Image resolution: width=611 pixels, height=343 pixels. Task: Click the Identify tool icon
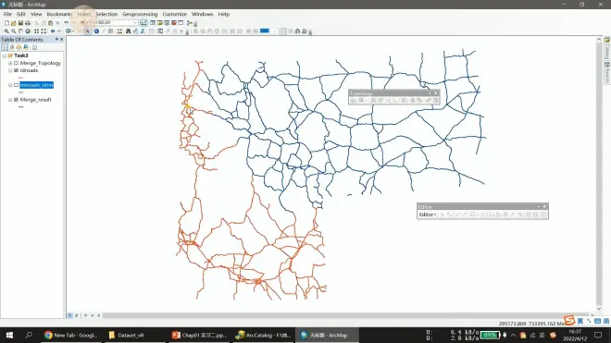[96, 31]
